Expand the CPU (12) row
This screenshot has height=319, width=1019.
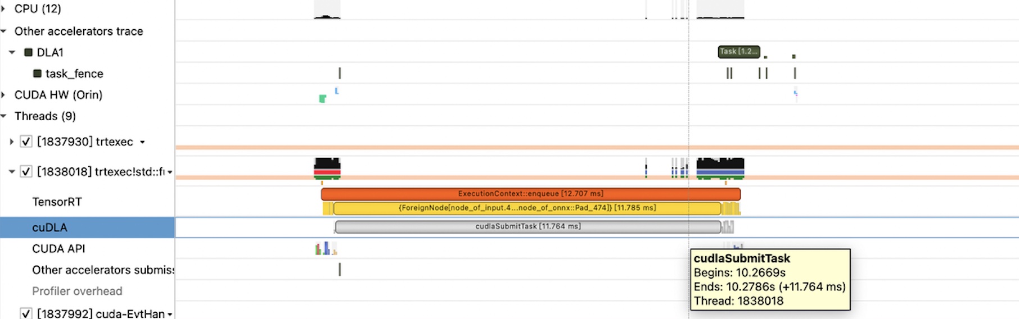(3, 9)
